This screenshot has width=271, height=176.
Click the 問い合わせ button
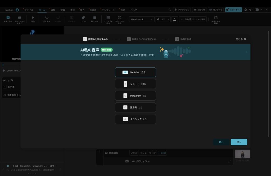pos(216,10)
